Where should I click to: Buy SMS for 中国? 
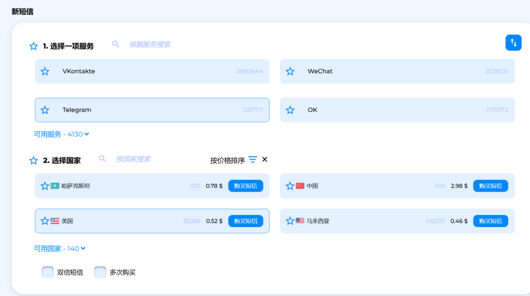(x=491, y=186)
